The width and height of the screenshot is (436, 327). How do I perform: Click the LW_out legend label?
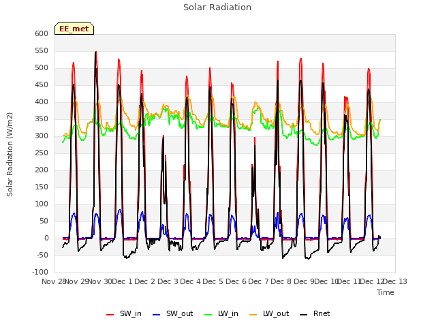click(x=276, y=313)
